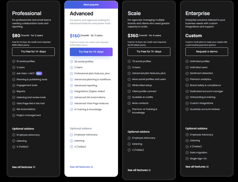Click check icon beside DM Automations
Image resolution: width=238 pixels, height=182 pixels.
(x=14, y=109)
